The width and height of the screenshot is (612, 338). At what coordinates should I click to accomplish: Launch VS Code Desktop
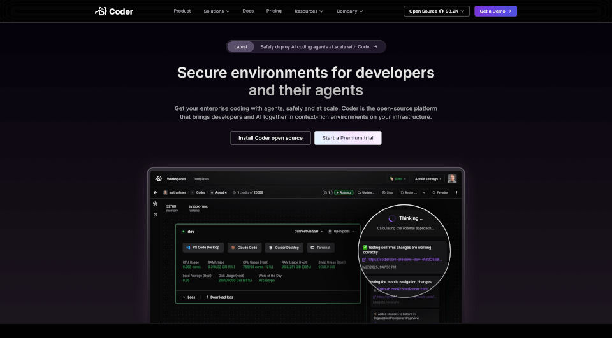point(203,248)
